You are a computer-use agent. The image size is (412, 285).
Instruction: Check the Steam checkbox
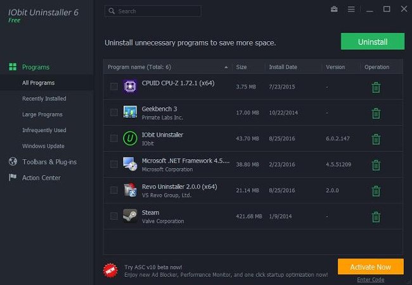(113, 216)
